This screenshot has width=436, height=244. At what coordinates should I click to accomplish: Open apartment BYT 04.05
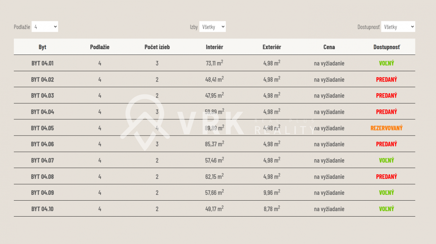coord(42,128)
